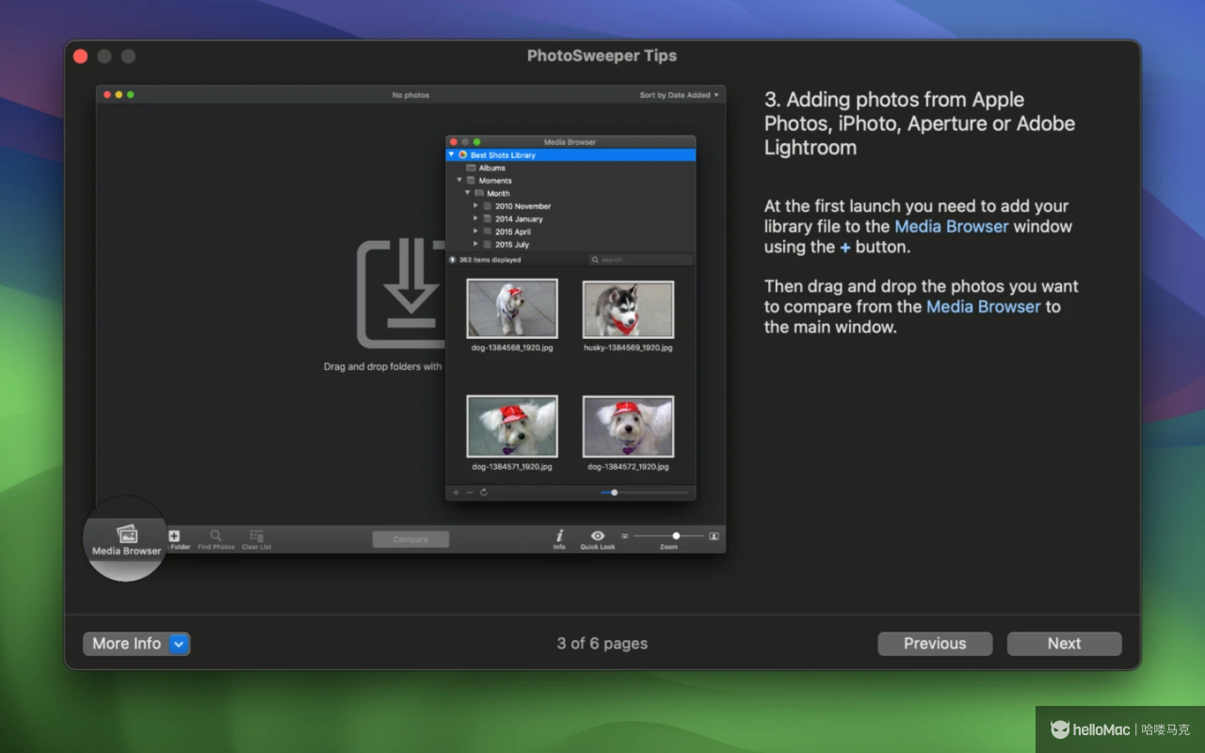This screenshot has height=753, width=1205.
Task: Click the Albums folder icon
Action: [x=471, y=168]
